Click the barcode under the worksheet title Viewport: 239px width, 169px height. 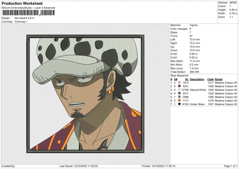coord(28,13)
